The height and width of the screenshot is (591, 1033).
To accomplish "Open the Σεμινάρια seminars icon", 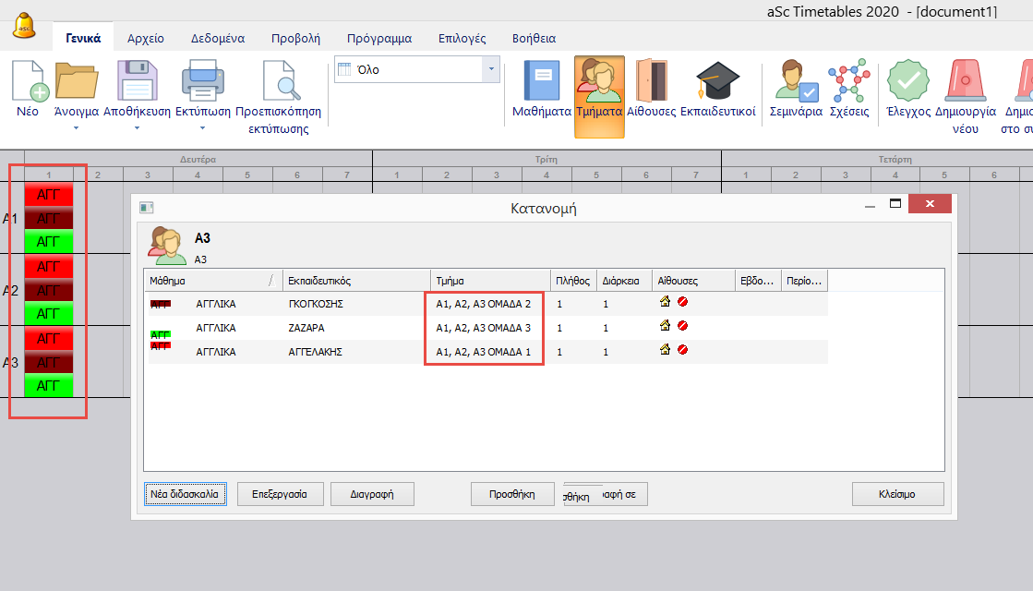I will [x=796, y=83].
